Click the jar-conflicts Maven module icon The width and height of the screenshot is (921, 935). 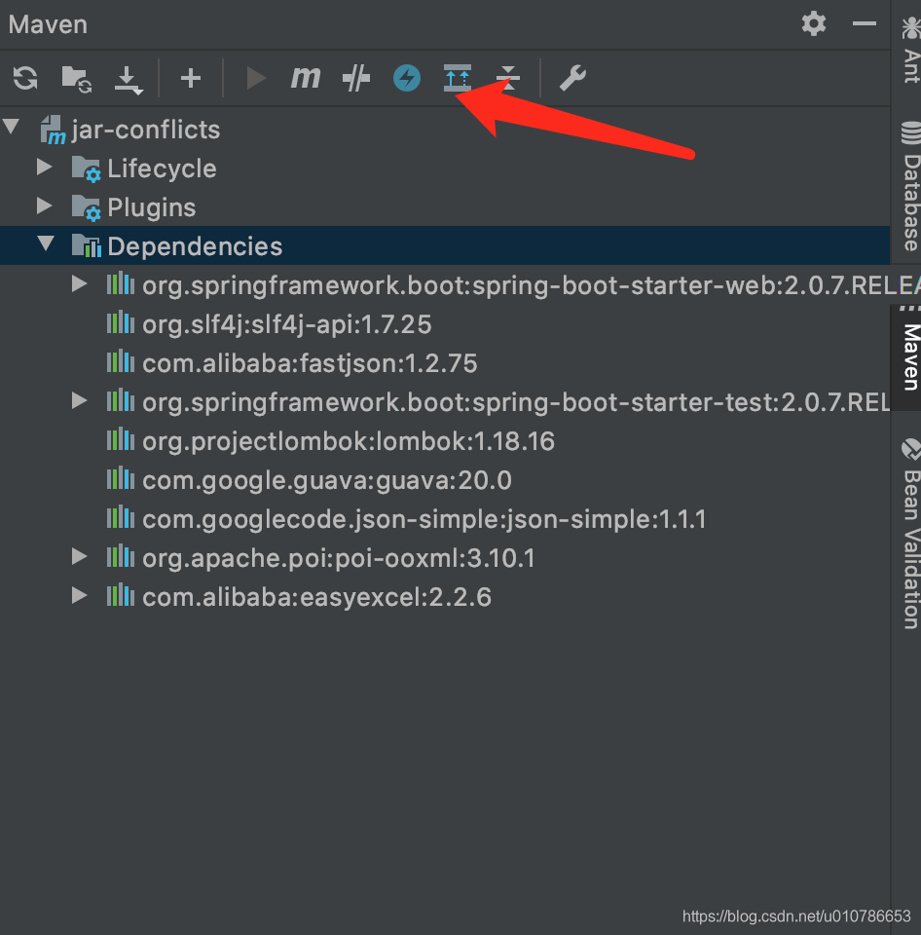53,130
